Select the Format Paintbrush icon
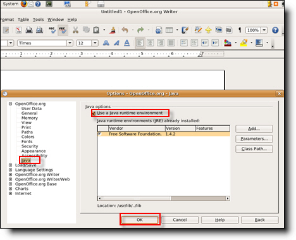Image resolution: width=296 pixels, height=240 pixels. 113,30
